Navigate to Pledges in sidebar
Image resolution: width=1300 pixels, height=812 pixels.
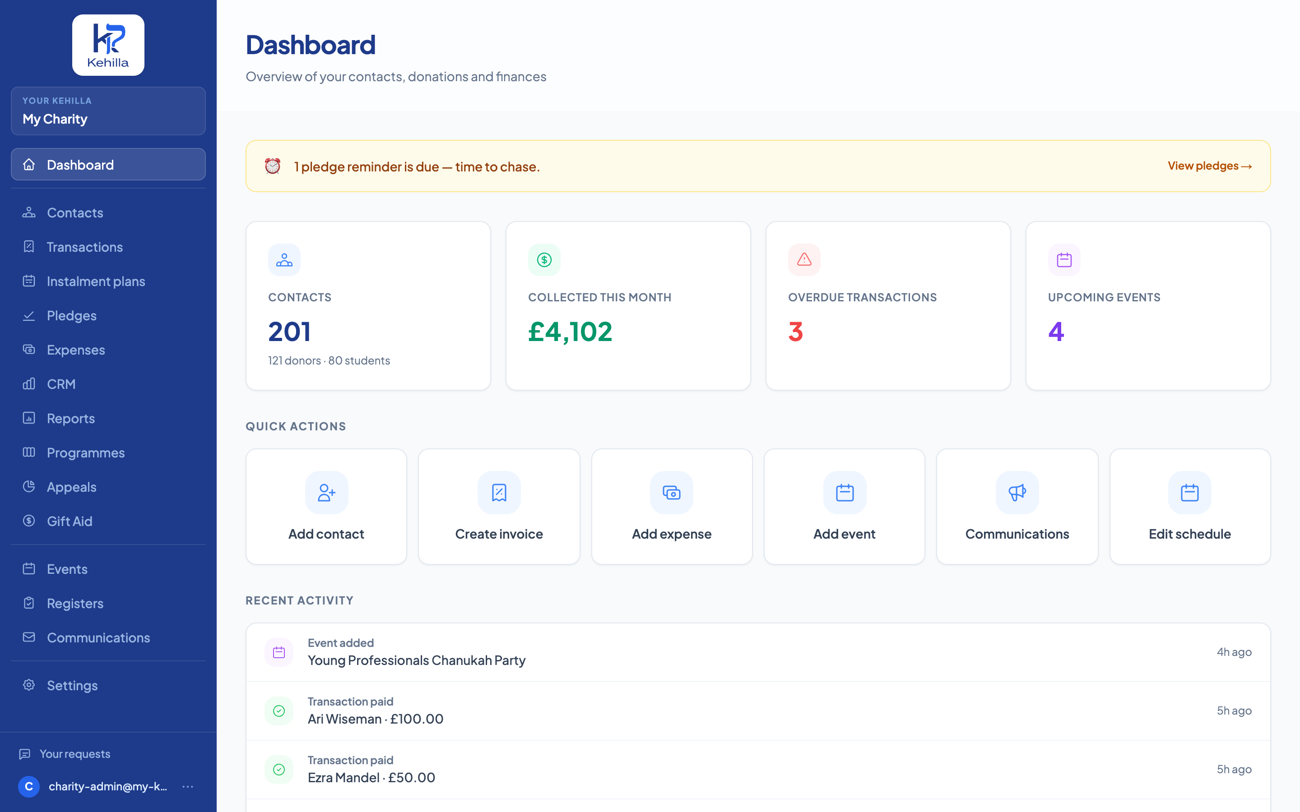pos(108,316)
